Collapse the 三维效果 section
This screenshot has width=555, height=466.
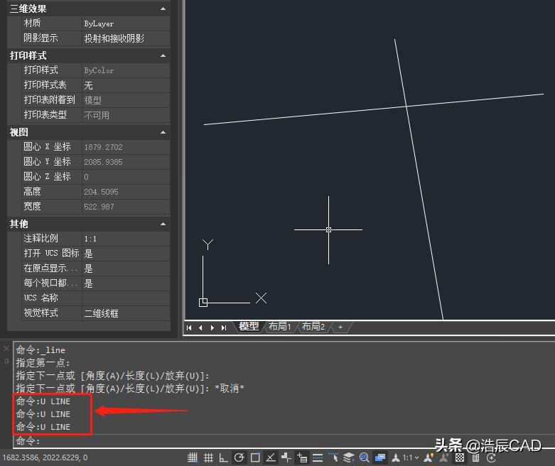click(163, 9)
